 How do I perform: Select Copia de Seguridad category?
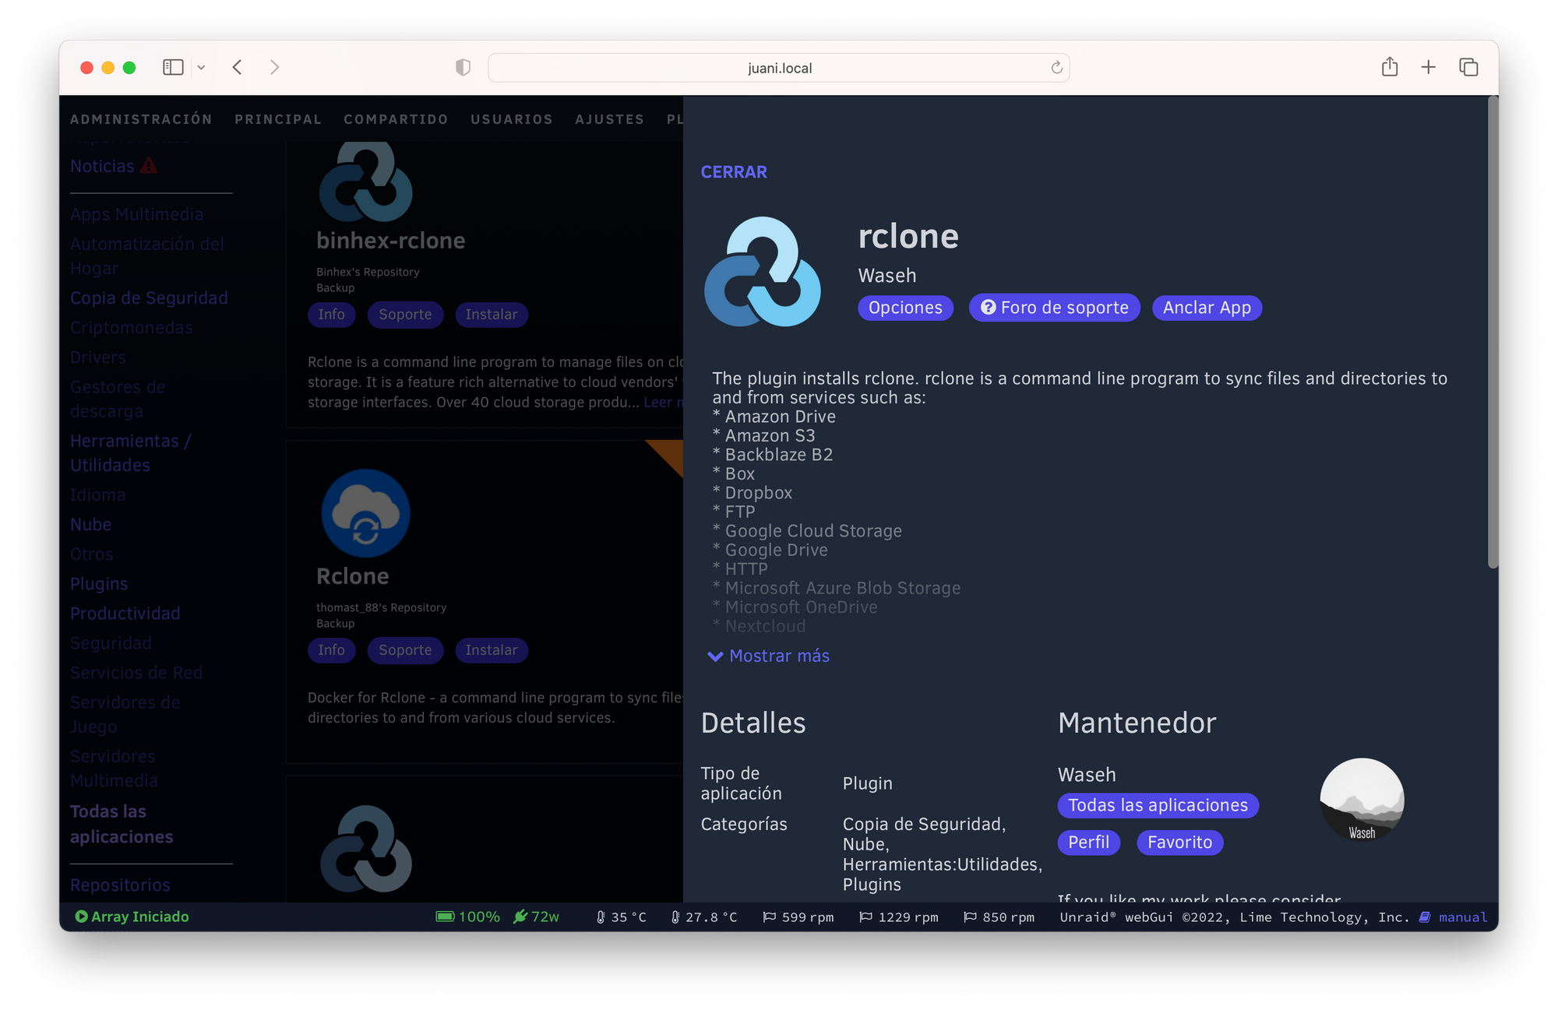pos(149,297)
